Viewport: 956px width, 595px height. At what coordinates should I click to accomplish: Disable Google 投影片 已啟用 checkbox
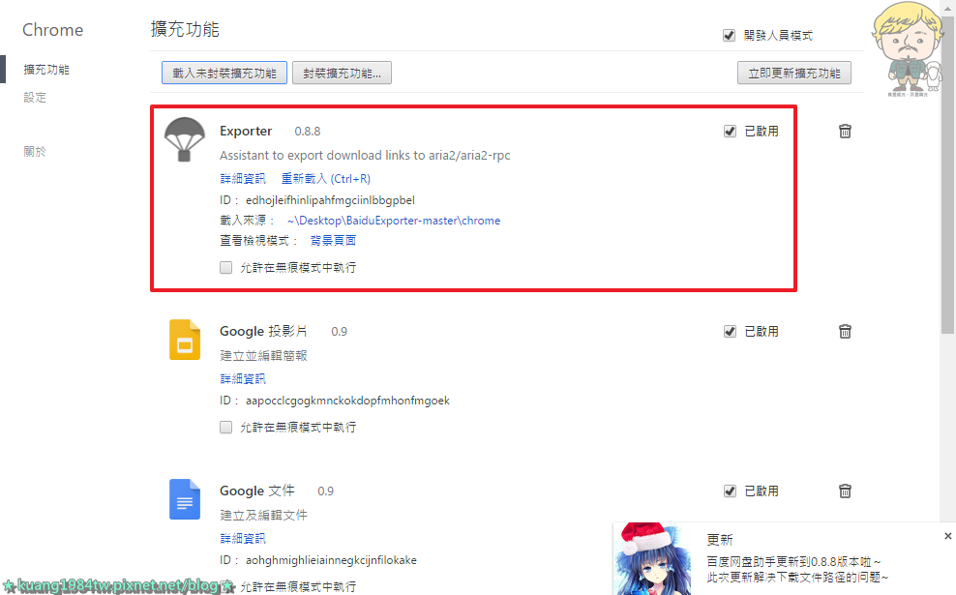point(730,331)
